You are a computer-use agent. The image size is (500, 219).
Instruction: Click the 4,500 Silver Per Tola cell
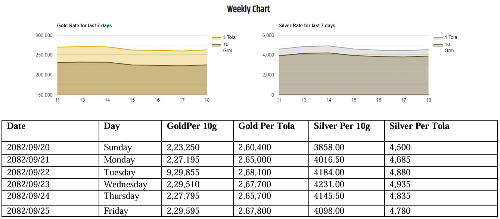(400, 147)
